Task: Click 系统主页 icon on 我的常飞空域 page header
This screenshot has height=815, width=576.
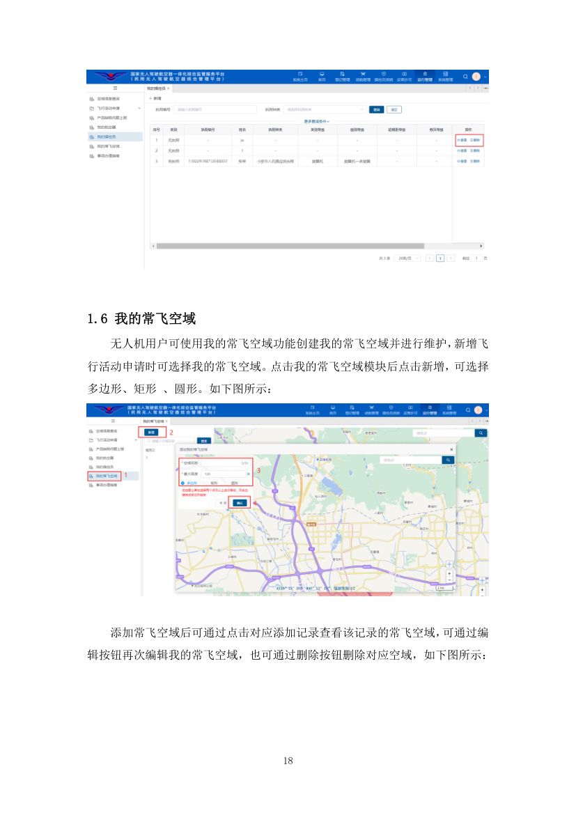Action: click(x=312, y=408)
